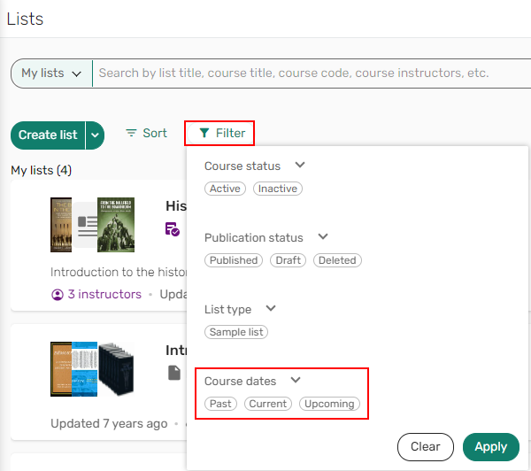This screenshot has height=471, width=531.
Task: Toggle the Filter panel button
Action: (x=221, y=133)
